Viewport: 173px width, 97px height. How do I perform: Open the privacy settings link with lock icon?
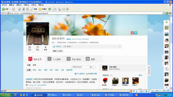pos(91,74)
